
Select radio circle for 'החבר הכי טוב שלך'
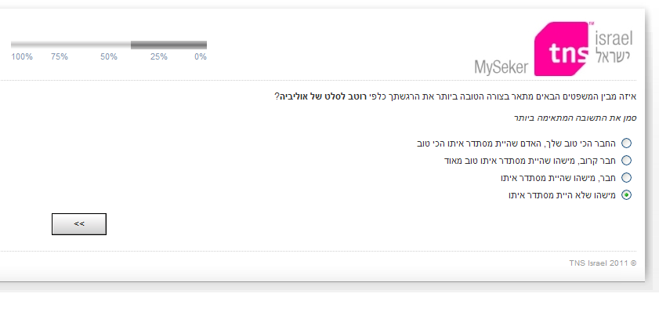626,143
